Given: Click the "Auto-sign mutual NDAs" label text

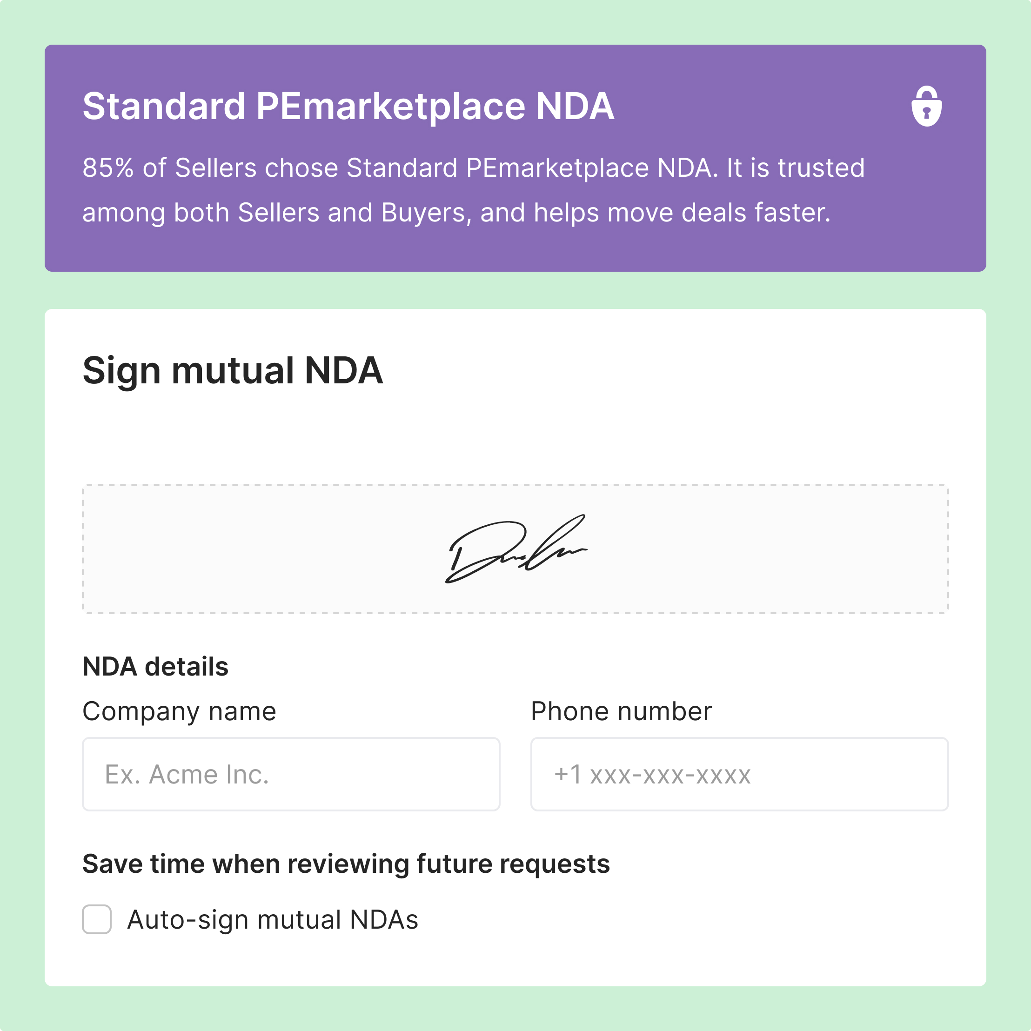Looking at the screenshot, I should (273, 920).
